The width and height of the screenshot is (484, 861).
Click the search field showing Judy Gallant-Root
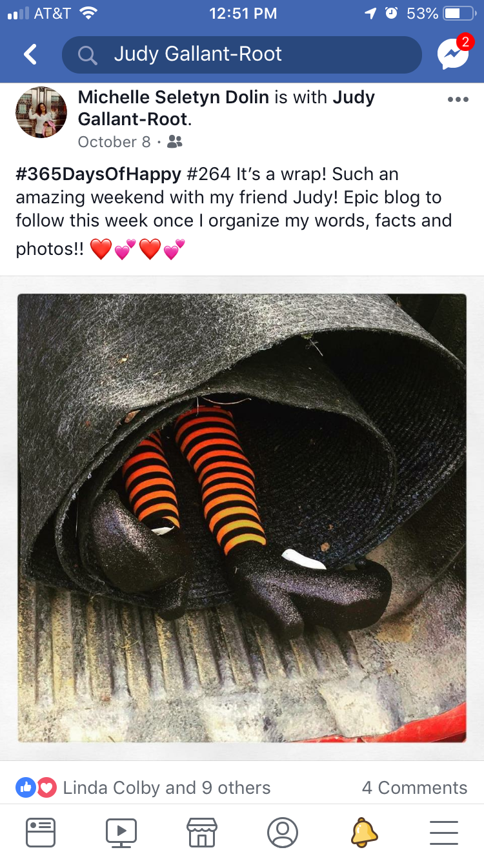point(242,54)
